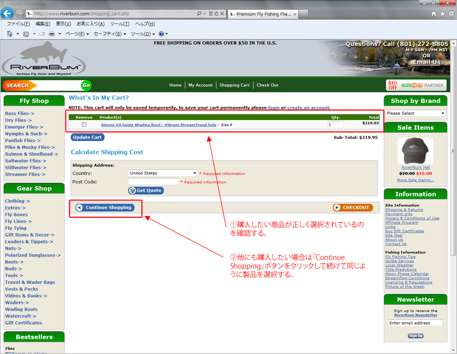Click the browser Back arrow button
The height and width of the screenshot is (354, 457).
click(7, 13)
